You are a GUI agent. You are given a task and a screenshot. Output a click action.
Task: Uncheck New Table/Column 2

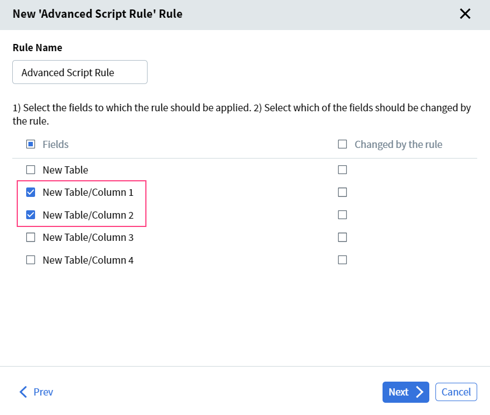[31, 214]
